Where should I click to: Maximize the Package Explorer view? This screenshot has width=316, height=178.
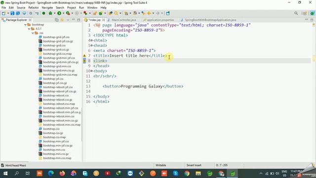79,20
